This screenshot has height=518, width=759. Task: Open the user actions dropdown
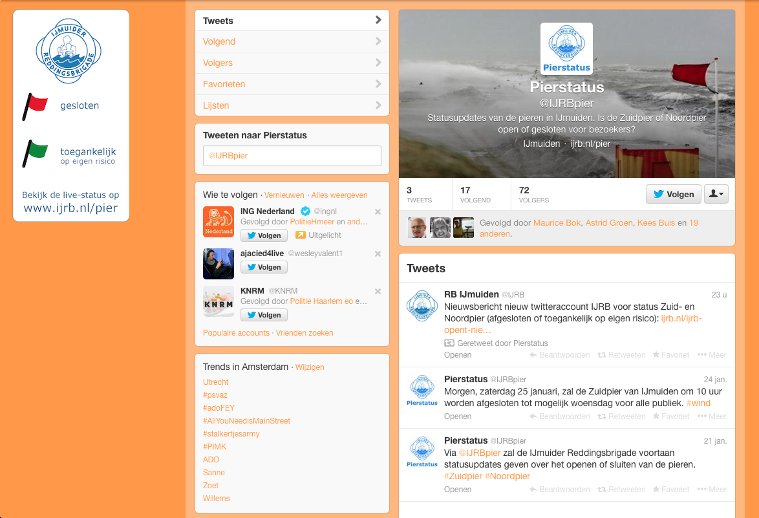[716, 194]
